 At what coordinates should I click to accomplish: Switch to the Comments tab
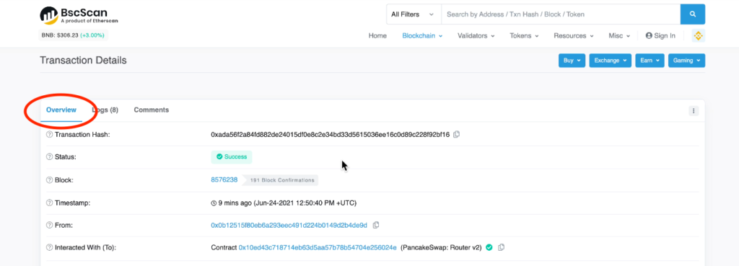(152, 110)
